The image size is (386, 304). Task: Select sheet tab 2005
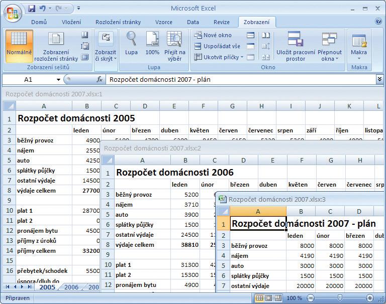coord(47,287)
